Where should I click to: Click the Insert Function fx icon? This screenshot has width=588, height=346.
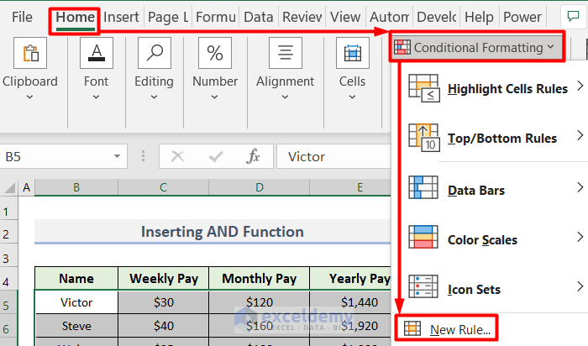[253, 156]
